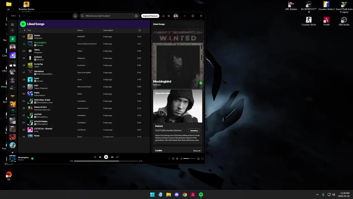This screenshot has width=353, height=199.
Task: Go forward with the right chevron arrow
Action: [24, 16]
